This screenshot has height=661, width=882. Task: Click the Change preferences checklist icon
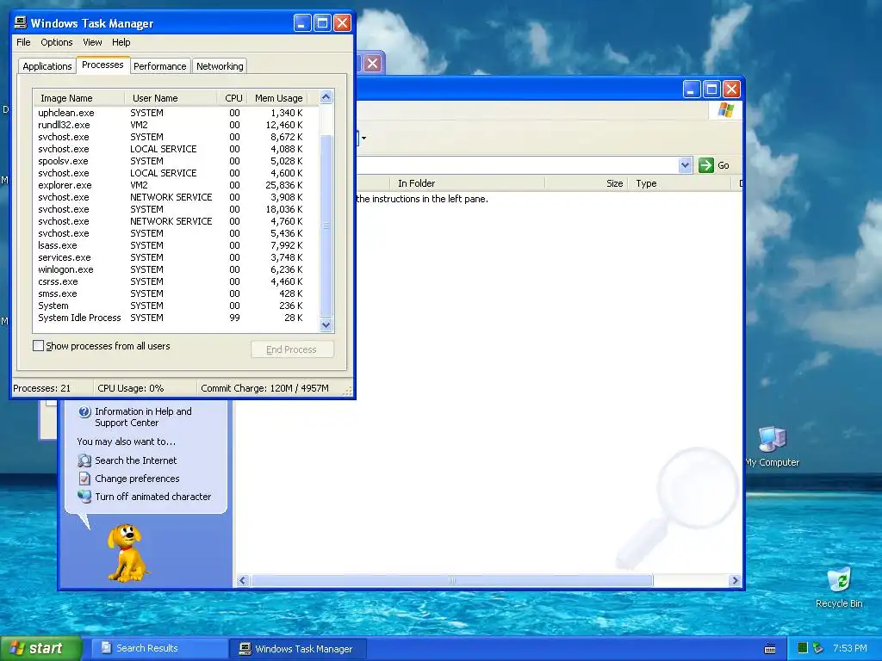(84, 479)
